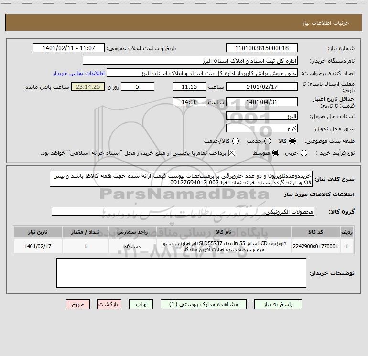
Task: Select the کالا radio button
Action: pyautogui.click(x=292, y=141)
